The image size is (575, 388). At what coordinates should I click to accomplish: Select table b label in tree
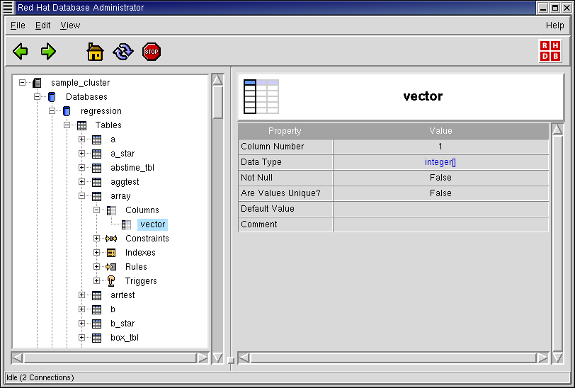(113, 309)
